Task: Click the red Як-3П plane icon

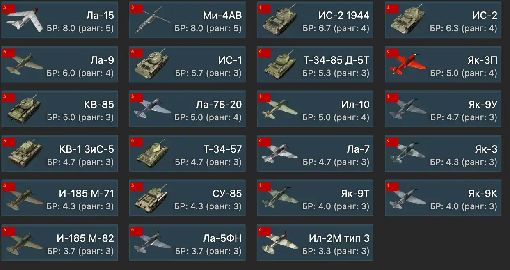Action: coord(407,66)
